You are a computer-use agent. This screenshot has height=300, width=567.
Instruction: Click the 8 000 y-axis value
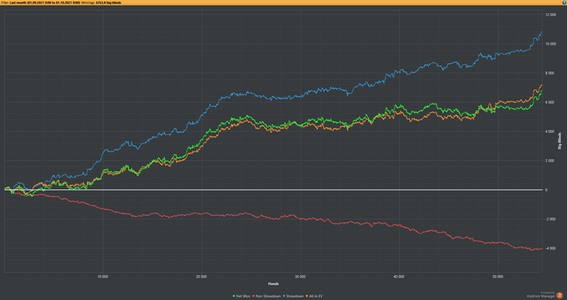click(551, 73)
